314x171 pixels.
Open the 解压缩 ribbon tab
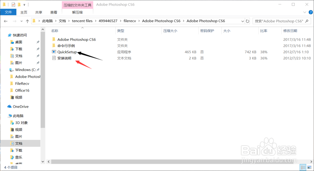point(77,13)
